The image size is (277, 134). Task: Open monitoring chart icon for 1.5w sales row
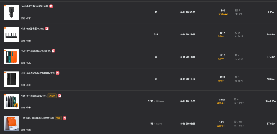click(x=225, y=126)
